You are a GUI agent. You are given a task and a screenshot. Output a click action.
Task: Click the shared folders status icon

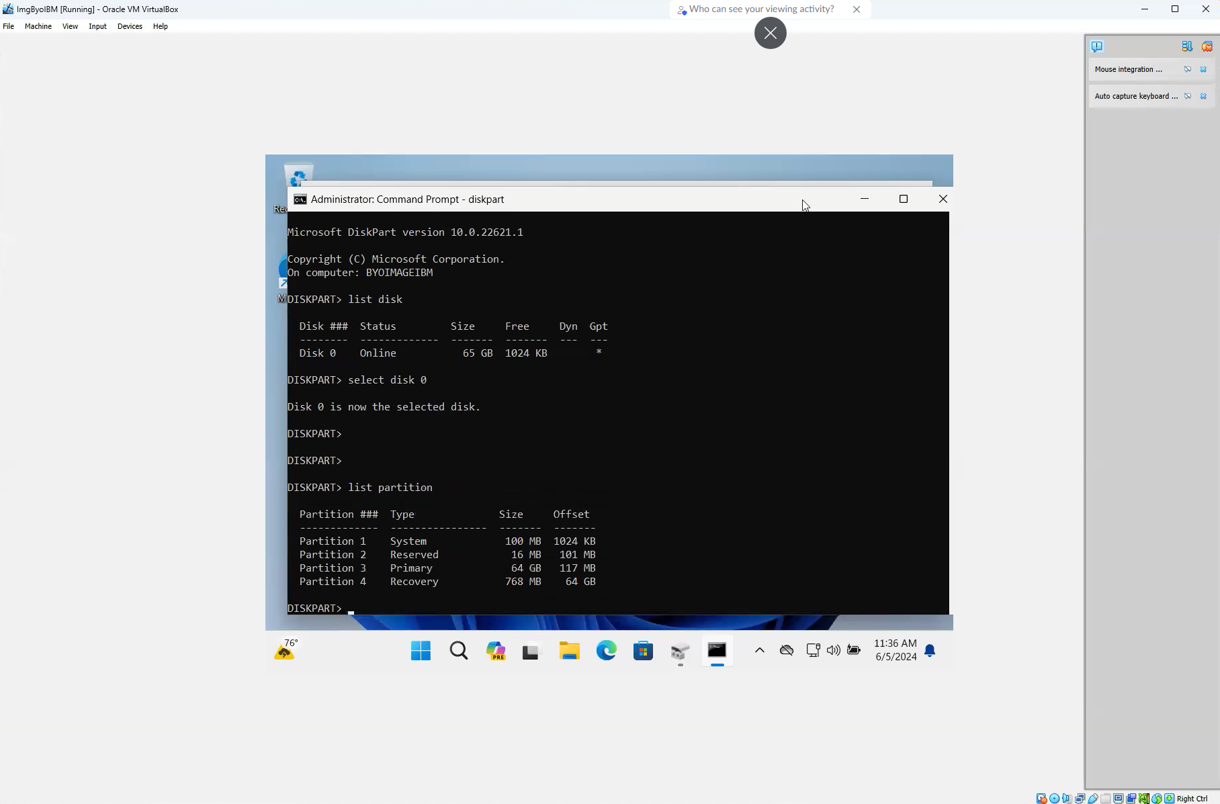click(1106, 799)
